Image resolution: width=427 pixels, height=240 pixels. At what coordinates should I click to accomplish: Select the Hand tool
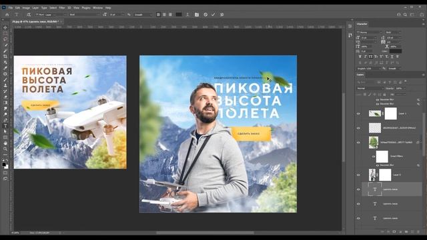pyautogui.click(x=5, y=143)
